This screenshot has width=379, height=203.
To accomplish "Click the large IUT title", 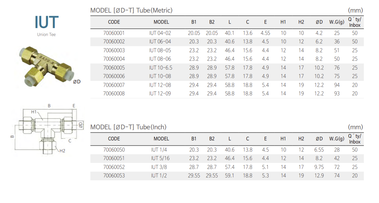I will click(x=46, y=22).
